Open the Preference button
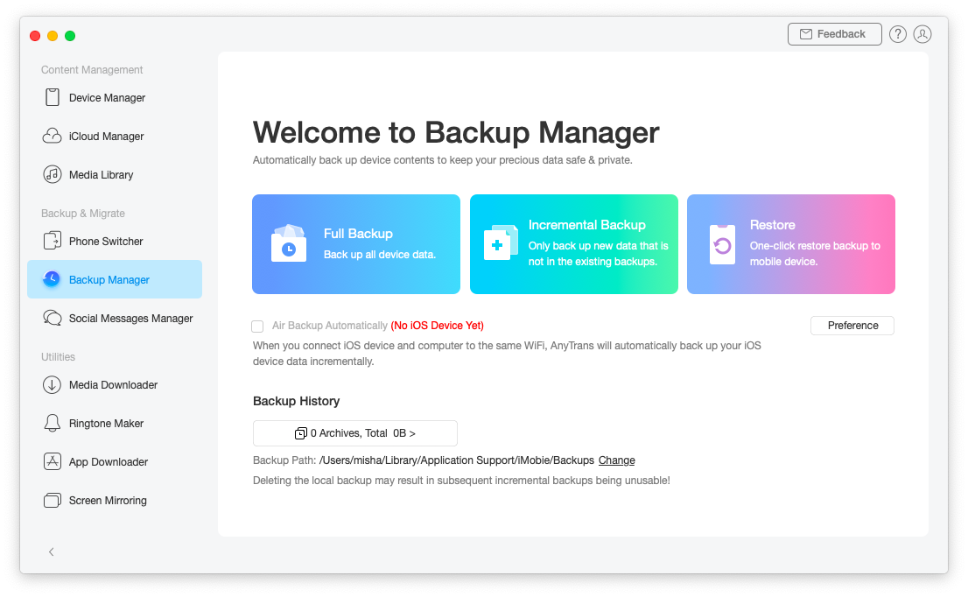This screenshot has width=968, height=597. (x=852, y=326)
